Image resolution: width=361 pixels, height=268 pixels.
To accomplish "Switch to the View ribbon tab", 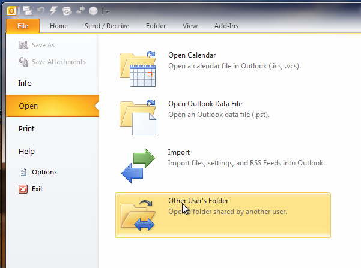I will click(x=190, y=26).
